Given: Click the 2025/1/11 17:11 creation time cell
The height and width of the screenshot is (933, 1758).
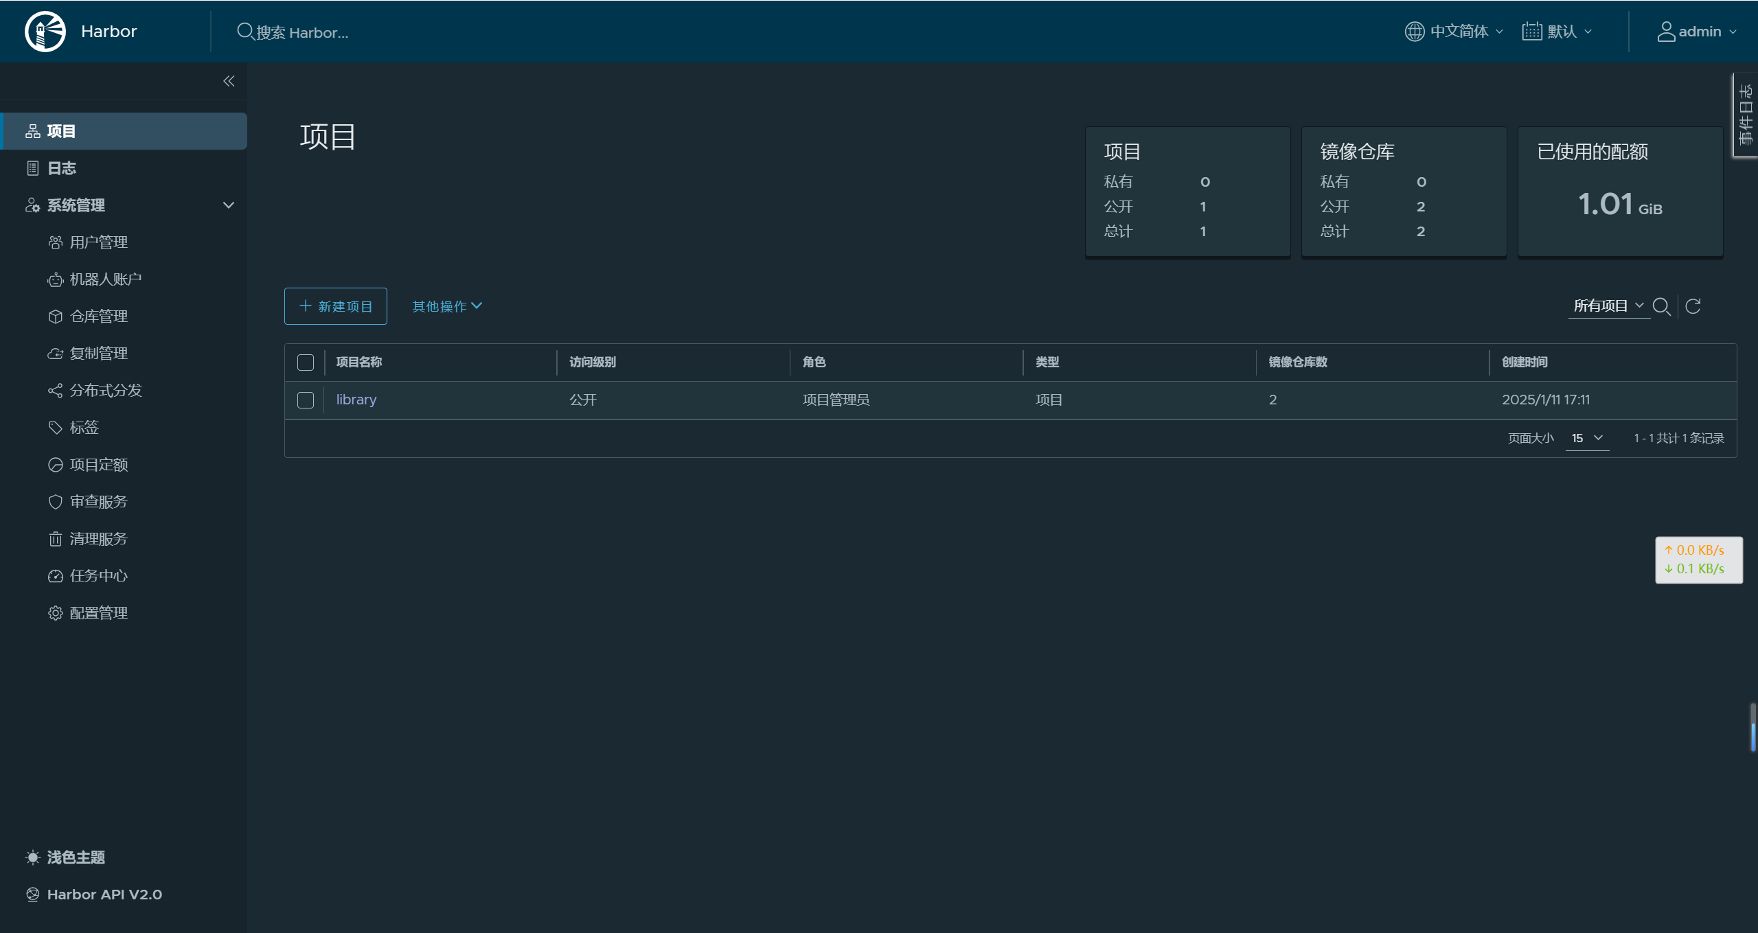Looking at the screenshot, I should pyautogui.click(x=1546, y=400).
